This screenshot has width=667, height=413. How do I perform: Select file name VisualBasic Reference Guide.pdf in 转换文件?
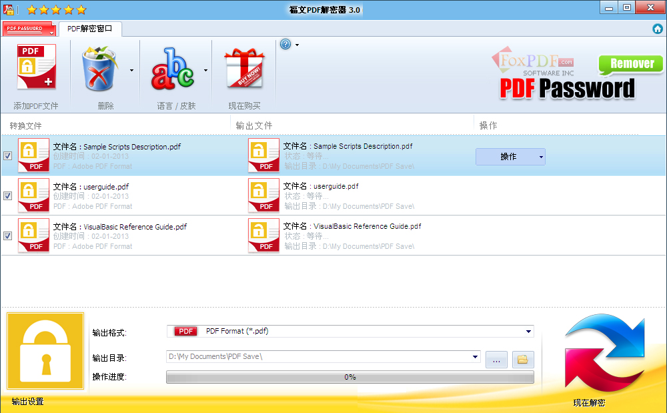click(x=135, y=227)
